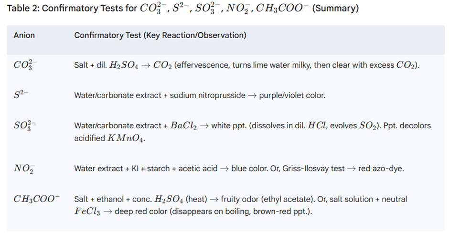Select the nitrite ion formula cell
Viewport: 449px width, 233px height.
24,169
